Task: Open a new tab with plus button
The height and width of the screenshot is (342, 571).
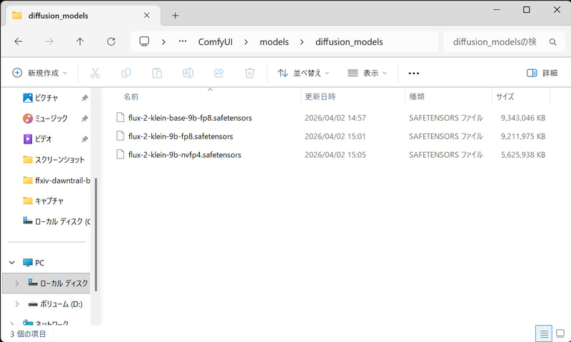Action: point(175,16)
